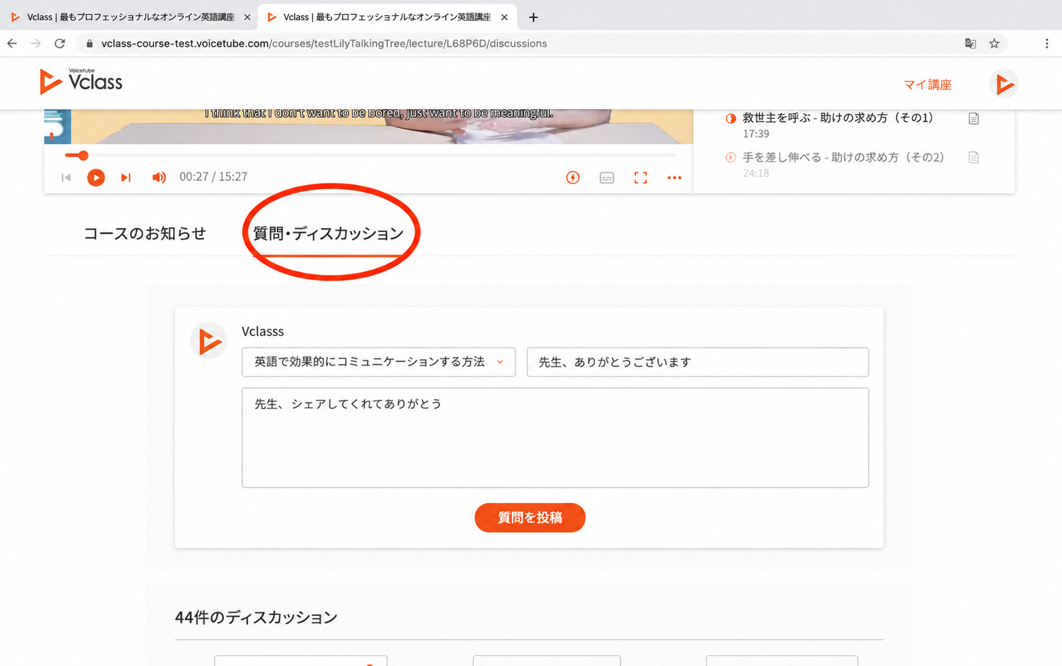Mute the video volume speaker icon
The width and height of the screenshot is (1062, 666).
[x=158, y=177]
